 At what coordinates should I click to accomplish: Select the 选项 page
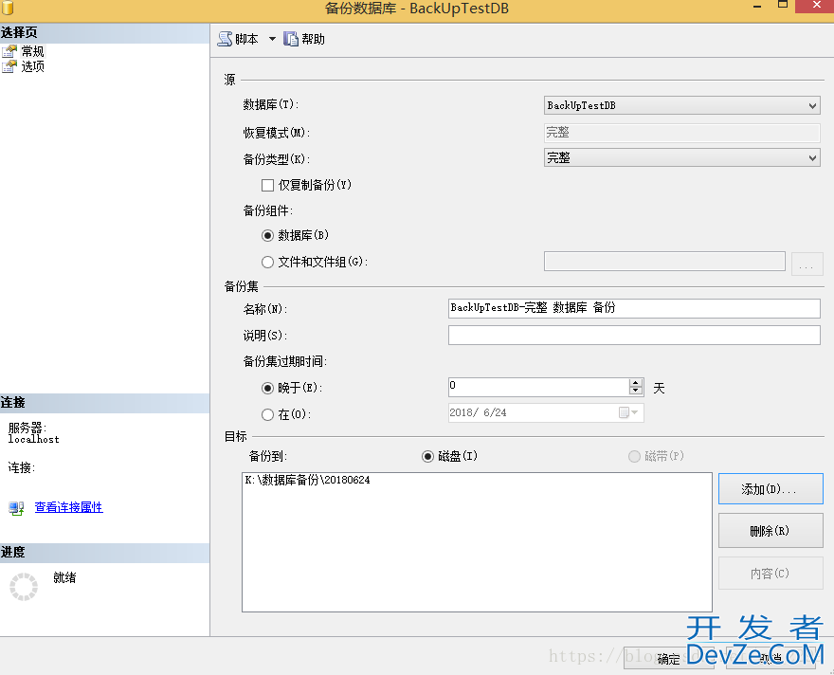tap(32, 66)
